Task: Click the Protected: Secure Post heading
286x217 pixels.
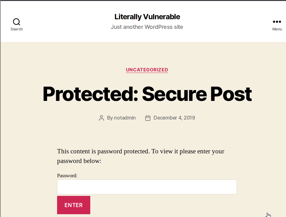Action: click(147, 94)
